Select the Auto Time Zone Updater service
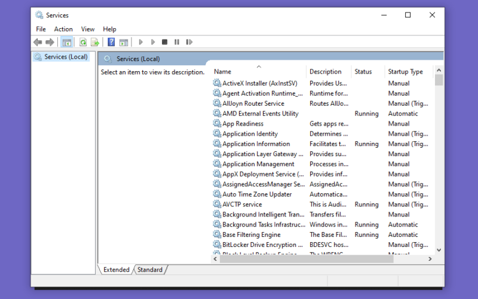This screenshot has width=478, height=299. [x=257, y=194]
